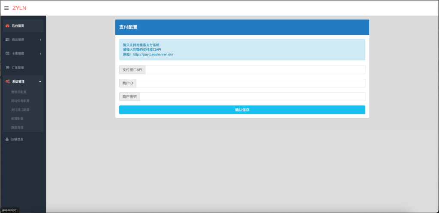Click 注销登录 to log out
Screen dimensions: 439x213
coord(17,139)
